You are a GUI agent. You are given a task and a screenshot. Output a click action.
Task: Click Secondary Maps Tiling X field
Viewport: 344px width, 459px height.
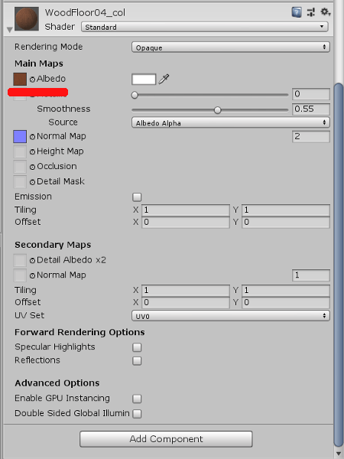186,291
